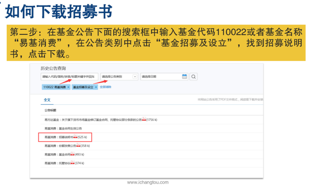Open 易基消费：基金合同生效公告 announcement
The image size is (319, 185).
click(63, 128)
